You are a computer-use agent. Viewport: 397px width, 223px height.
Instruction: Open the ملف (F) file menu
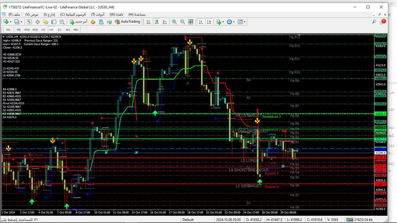[14, 15]
